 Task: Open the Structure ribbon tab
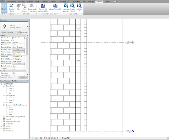point(21,2)
